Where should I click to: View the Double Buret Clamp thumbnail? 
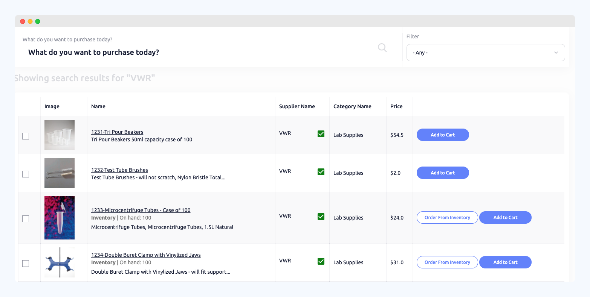(x=59, y=262)
